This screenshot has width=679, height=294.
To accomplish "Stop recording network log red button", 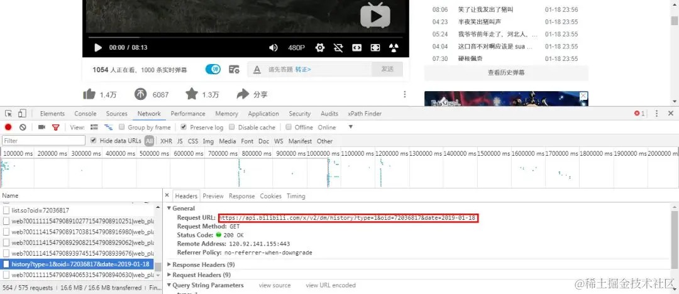I will click(x=8, y=128).
